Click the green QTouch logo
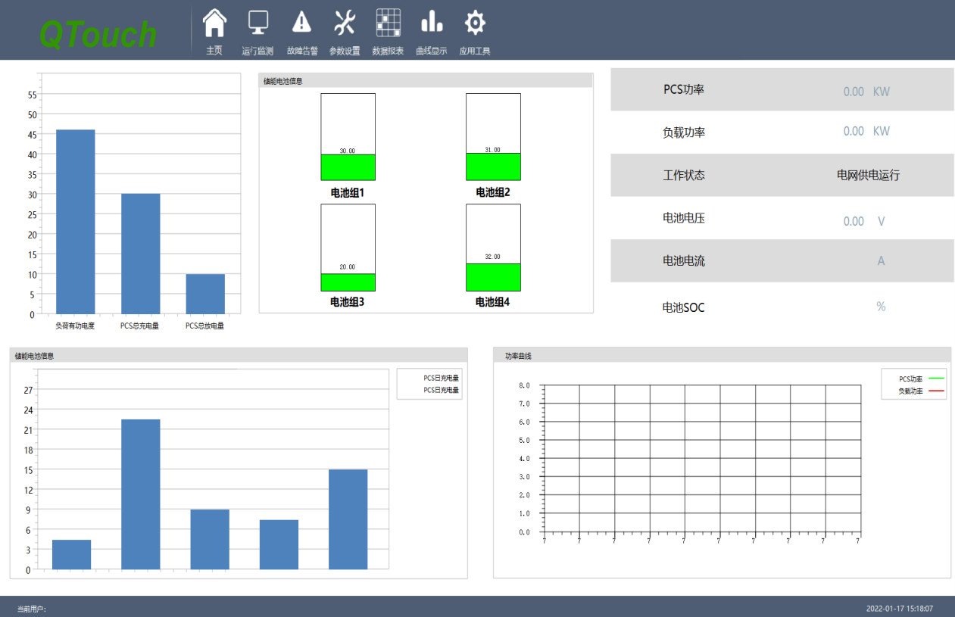This screenshot has width=955, height=617. (x=98, y=33)
